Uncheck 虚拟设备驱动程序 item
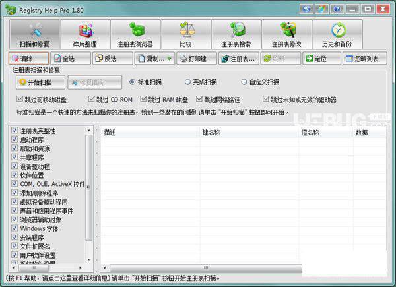The height and width of the screenshot is (287, 396). pyautogui.click(x=15, y=201)
